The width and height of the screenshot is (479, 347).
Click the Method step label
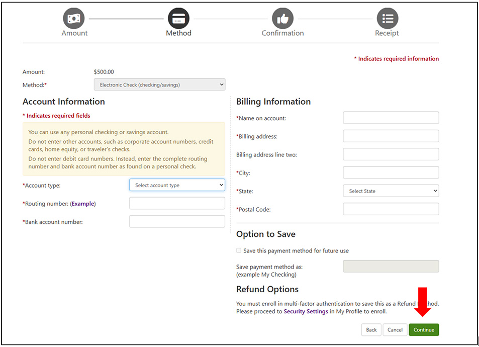tap(179, 33)
